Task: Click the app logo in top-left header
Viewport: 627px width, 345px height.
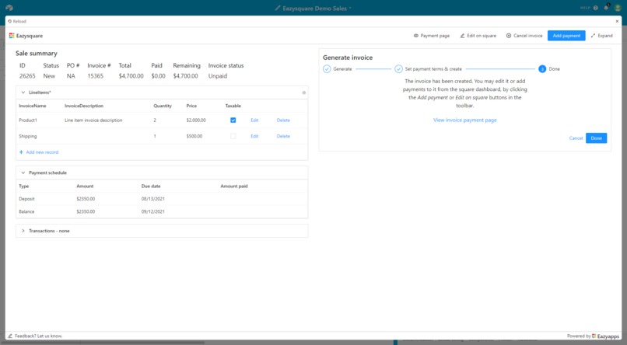Action: click(9, 8)
